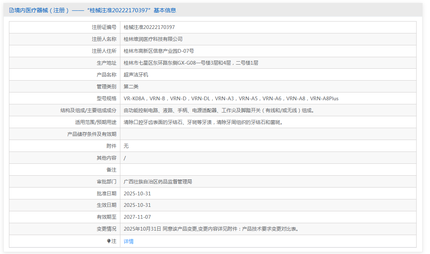Select product name 超声洁牙机

[x=136, y=75]
